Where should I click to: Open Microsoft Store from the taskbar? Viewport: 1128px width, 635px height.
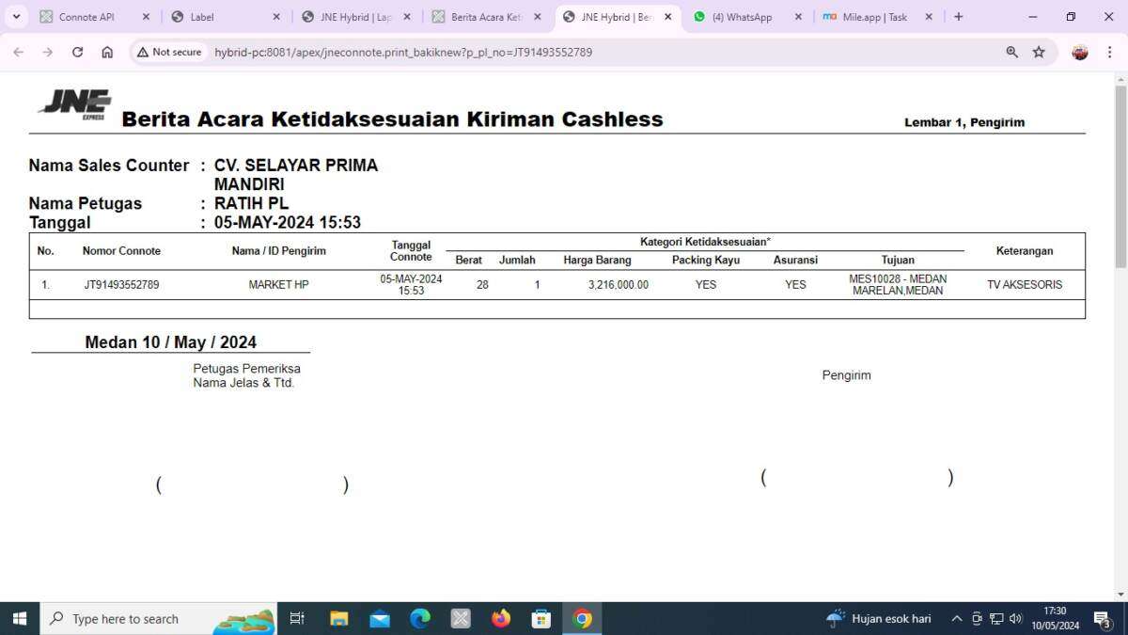click(x=541, y=618)
